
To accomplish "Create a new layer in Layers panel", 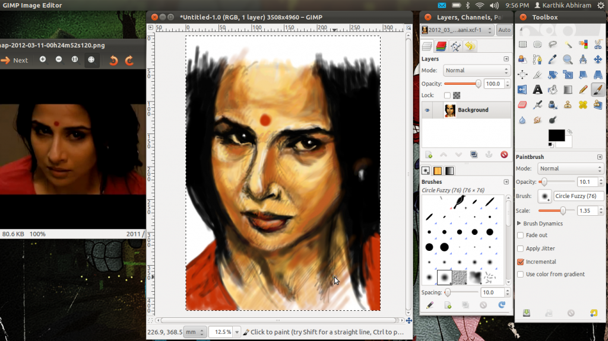I will (x=429, y=155).
